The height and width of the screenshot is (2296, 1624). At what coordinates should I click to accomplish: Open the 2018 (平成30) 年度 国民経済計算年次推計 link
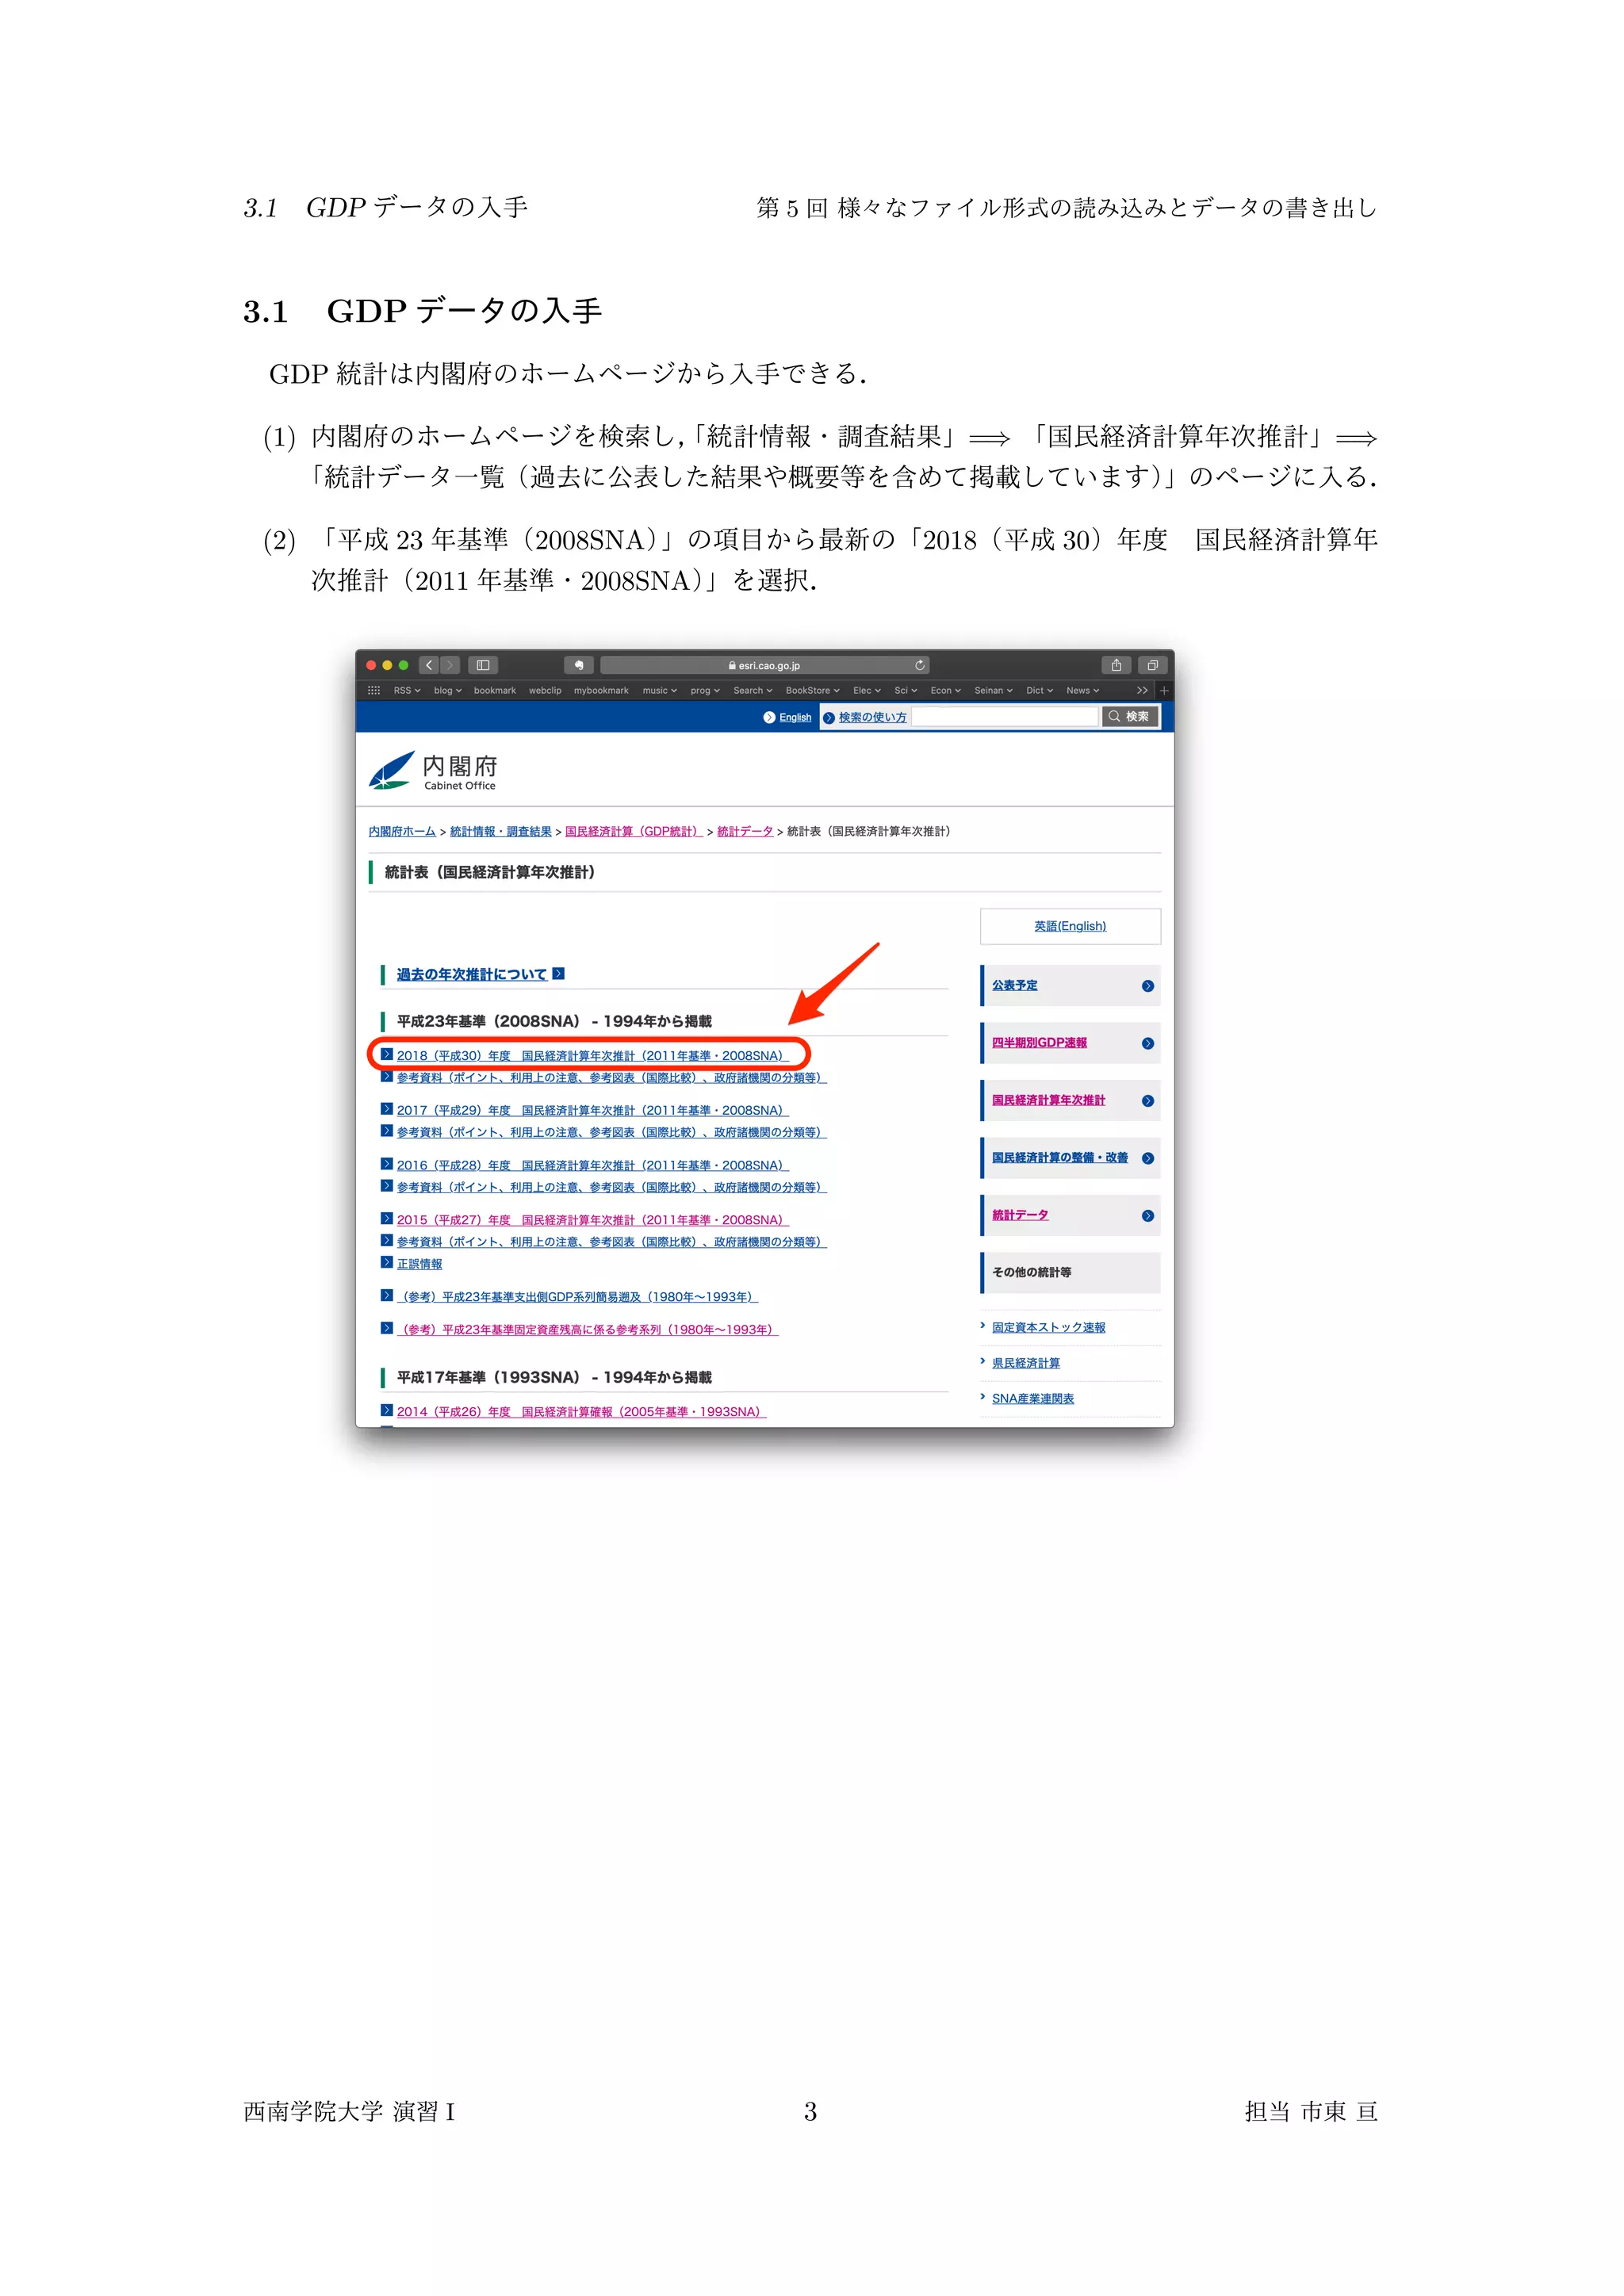pyautogui.click(x=591, y=1055)
